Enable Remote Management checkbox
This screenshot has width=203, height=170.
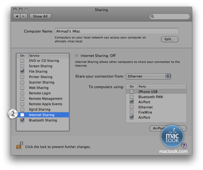(22, 99)
